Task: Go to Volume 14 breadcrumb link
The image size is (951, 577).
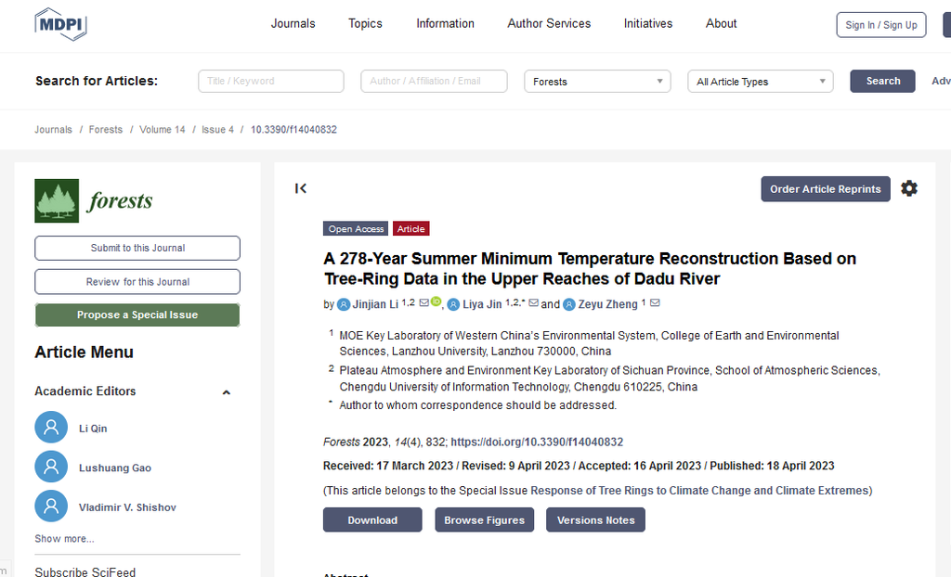Action: pyautogui.click(x=162, y=130)
